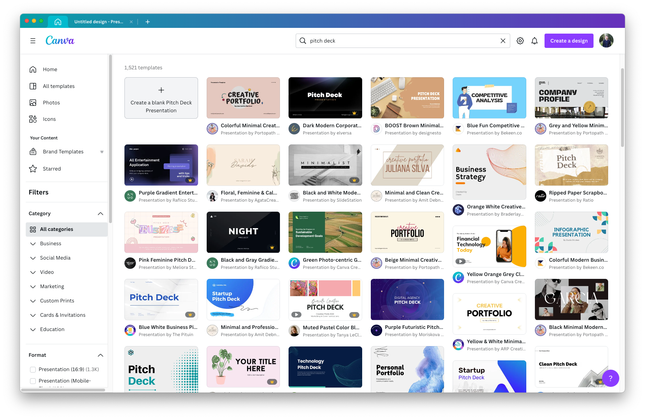
Task: Click the 'Purple Futuristic Pitch...' title link
Action: click(x=414, y=327)
